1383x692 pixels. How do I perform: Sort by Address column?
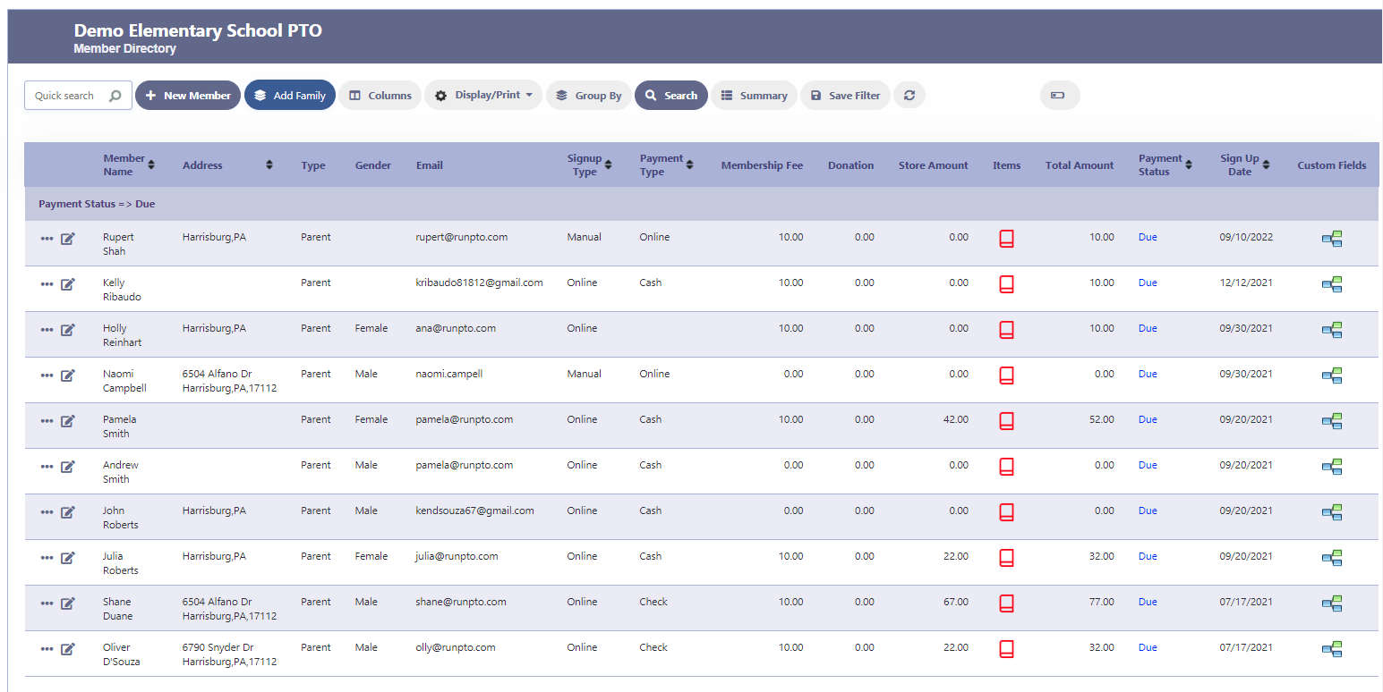click(269, 165)
